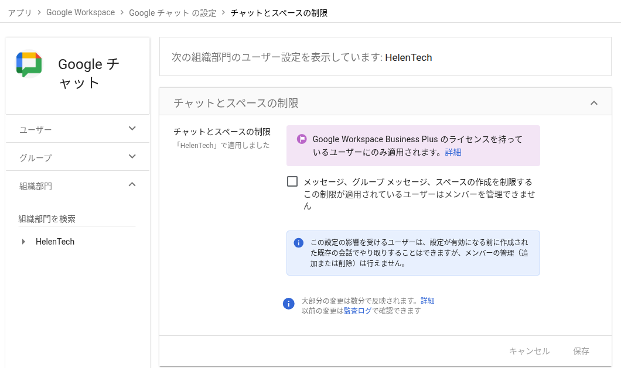621x368 pixels.
Task: Click the info icon beside 大部分の変更は数分で反映されます
Action: (289, 304)
